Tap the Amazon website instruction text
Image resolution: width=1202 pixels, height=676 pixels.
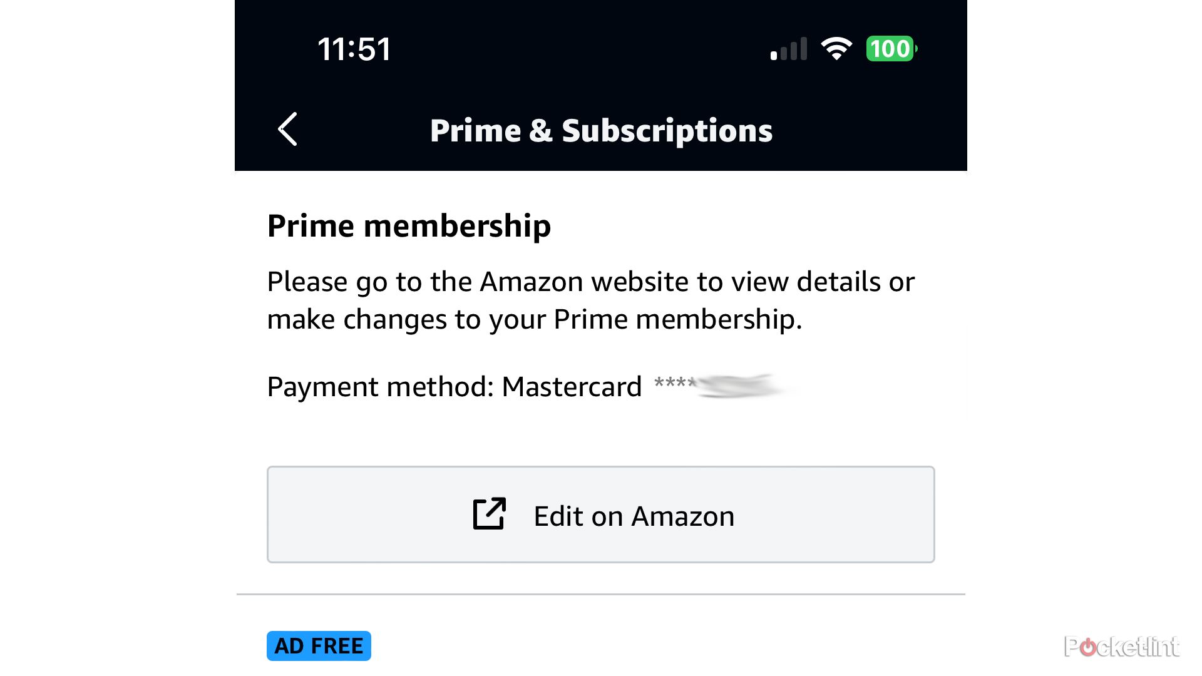pos(590,299)
